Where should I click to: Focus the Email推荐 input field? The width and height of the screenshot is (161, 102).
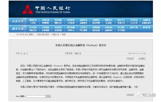pos(36,96)
